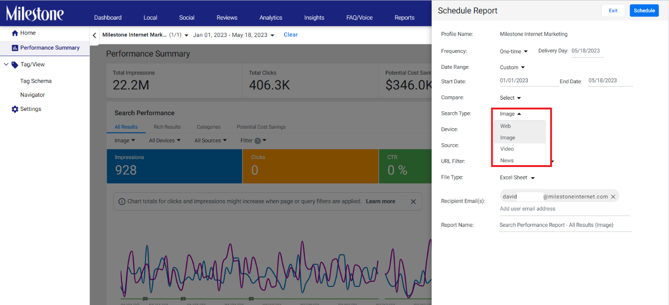Open the File Type Excel Sheet dropdown
Screen dimensions: 669x305
point(517,178)
